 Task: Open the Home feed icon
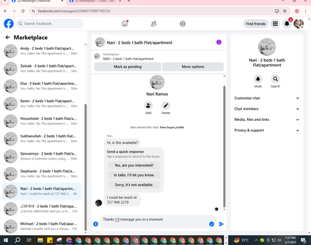(x=125, y=24)
